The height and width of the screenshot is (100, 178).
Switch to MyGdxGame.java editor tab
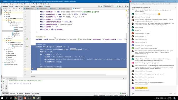(30, 9)
